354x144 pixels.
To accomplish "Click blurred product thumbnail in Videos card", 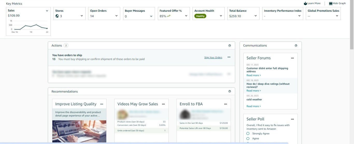I will tap(123, 114).
